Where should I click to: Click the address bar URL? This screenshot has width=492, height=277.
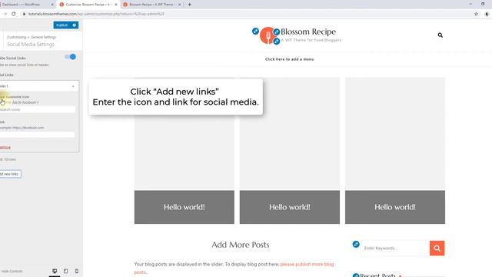pyautogui.click(x=96, y=14)
